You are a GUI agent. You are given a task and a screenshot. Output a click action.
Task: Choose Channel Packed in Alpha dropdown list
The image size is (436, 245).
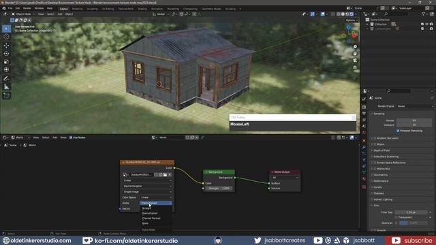click(x=151, y=218)
